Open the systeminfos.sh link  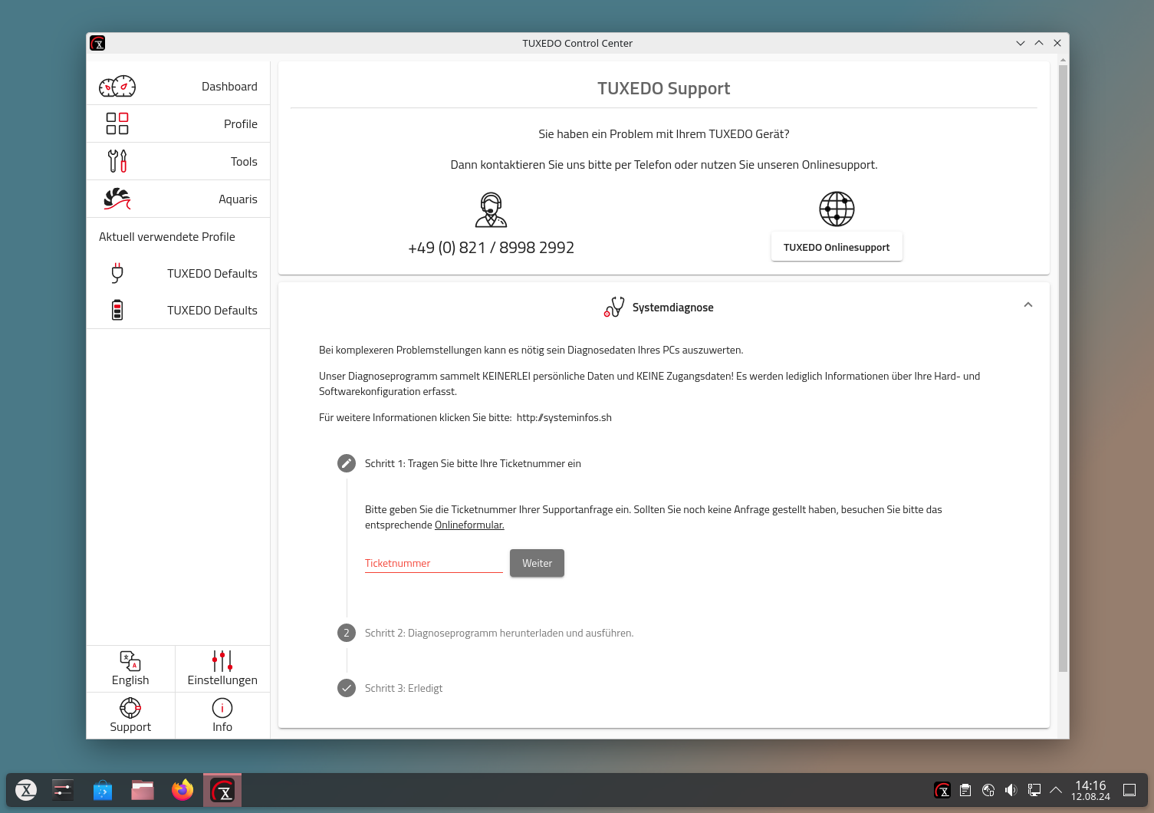tap(564, 418)
